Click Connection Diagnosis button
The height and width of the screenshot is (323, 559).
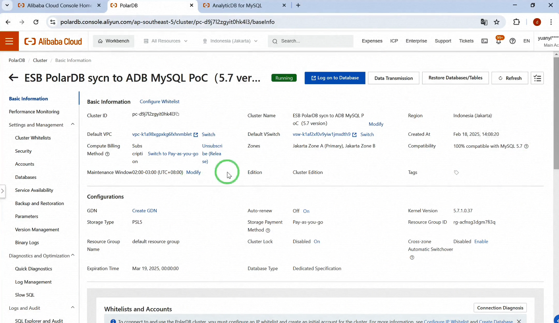[500, 308]
